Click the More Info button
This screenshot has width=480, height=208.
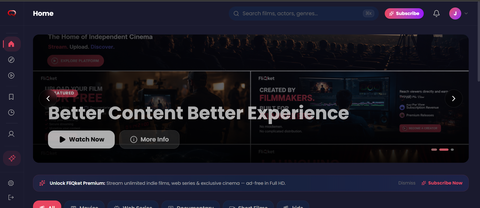[149, 139]
